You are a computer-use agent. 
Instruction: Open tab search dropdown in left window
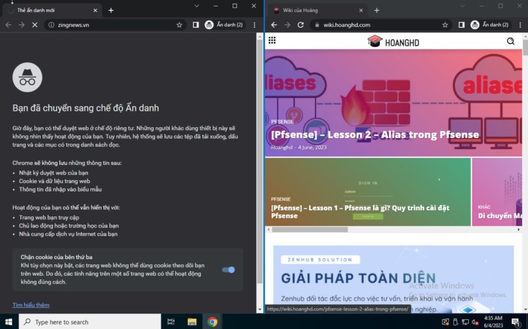point(196,6)
